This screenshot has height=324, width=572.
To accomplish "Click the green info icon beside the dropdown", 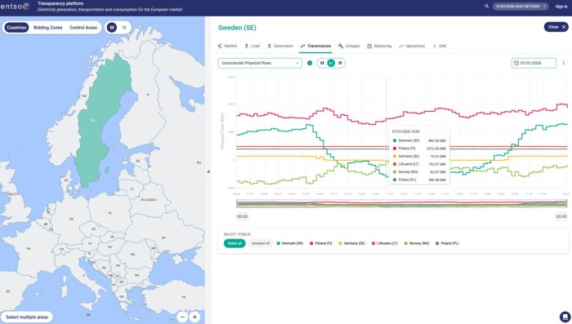I will point(310,63).
